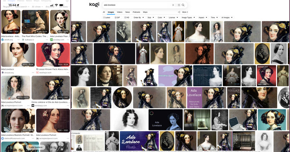Click the share icon beside More
Screen dimensions: 290x152
(179, 12)
